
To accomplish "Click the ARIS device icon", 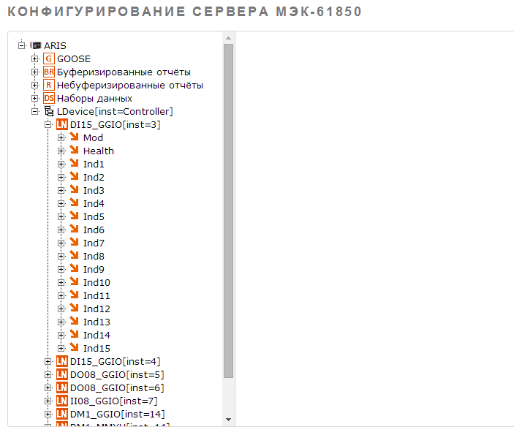I will click(x=36, y=45).
